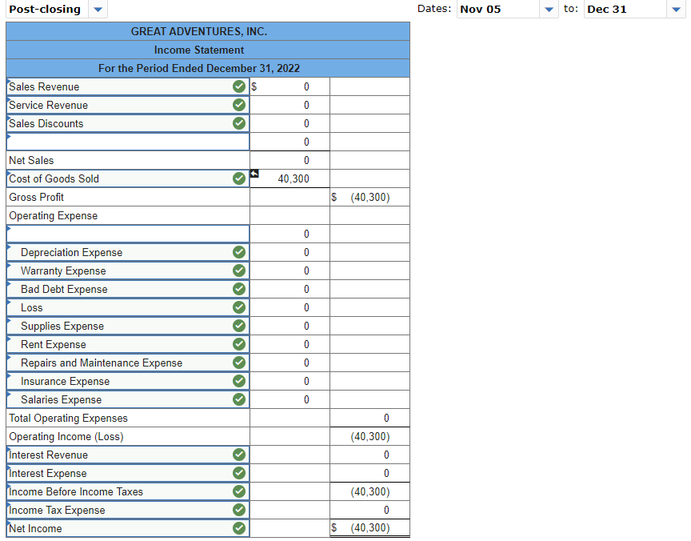Click the green checkmark beside Loss
This screenshot has height=541, width=691.
(238, 307)
